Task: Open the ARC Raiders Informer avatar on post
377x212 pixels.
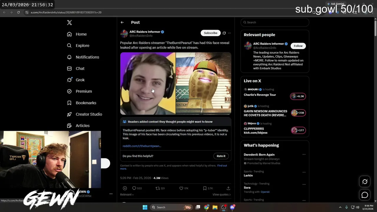Action: 124,34
